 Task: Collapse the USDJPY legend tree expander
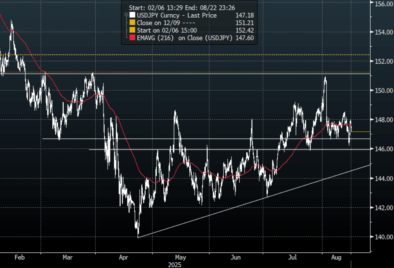(x=126, y=15)
